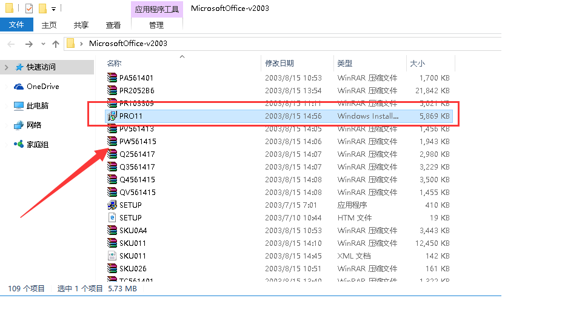
Task: Click the address bar folder icon
Action: [x=70, y=44]
